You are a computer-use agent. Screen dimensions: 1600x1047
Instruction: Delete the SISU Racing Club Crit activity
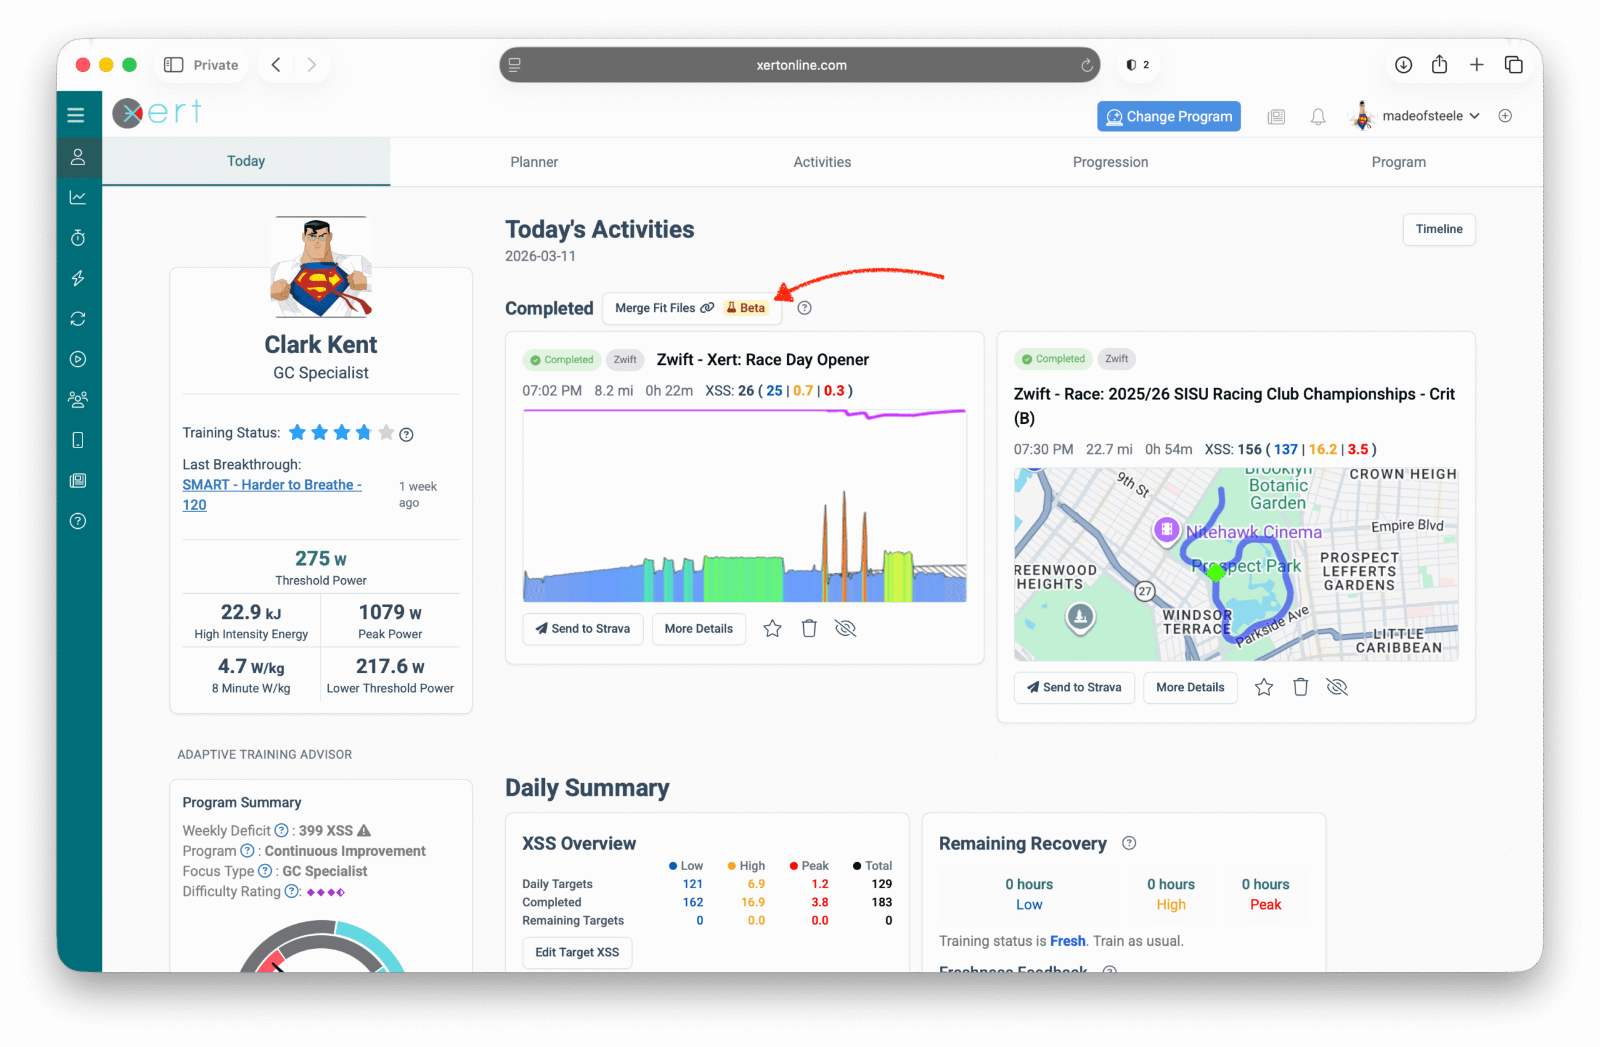click(1300, 687)
